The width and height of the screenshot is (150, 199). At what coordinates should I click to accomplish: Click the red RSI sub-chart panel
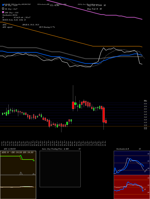[132, 187]
